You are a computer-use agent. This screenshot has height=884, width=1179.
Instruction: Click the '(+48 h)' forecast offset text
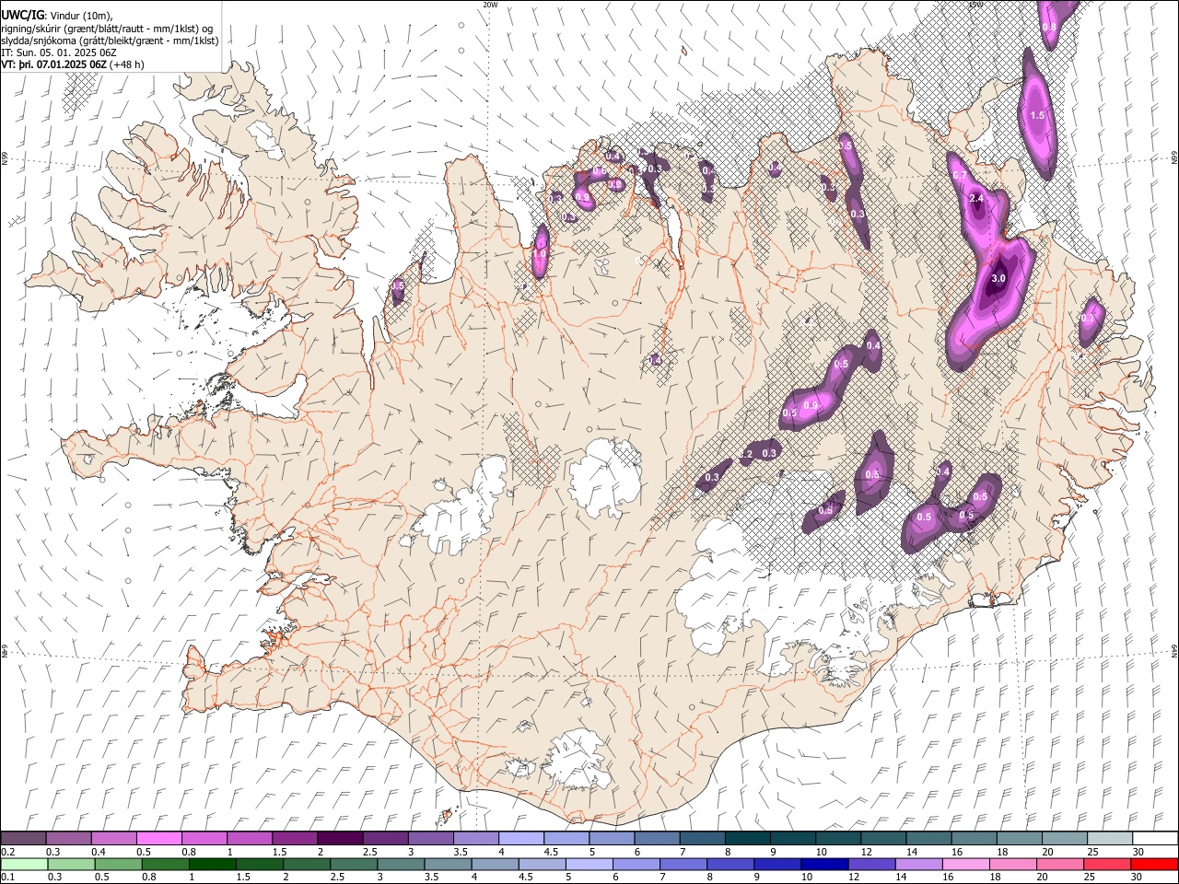tap(127, 64)
